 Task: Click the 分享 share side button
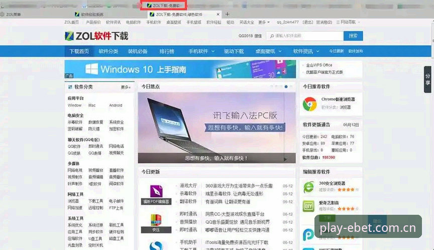pyautogui.click(x=427, y=79)
